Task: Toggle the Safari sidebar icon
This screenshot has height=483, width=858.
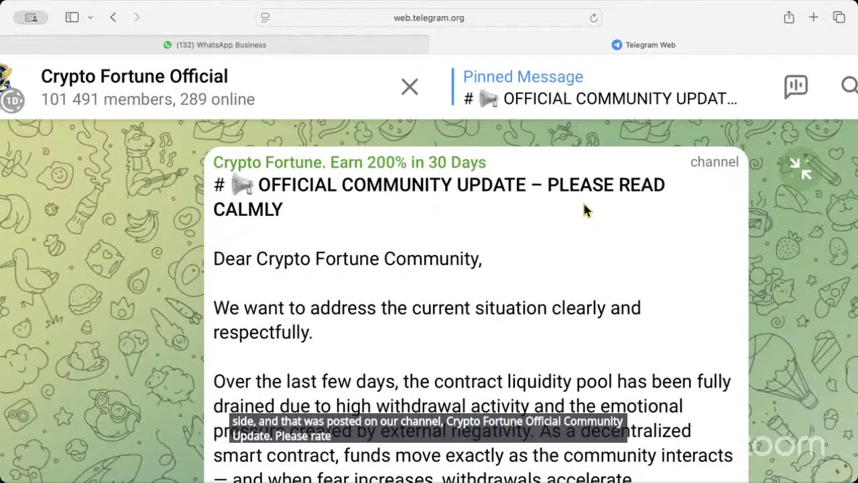Action: 72,17
